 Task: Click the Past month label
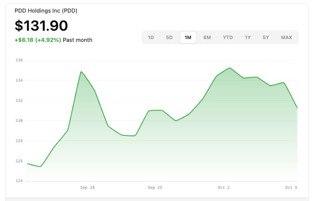(78, 40)
